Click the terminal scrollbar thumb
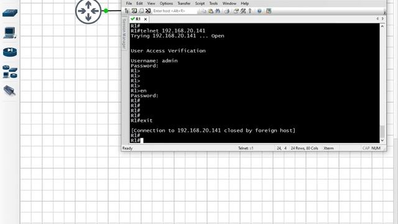This screenshot has width=398, height=224. pyautogui.click(x=382, y=131)
